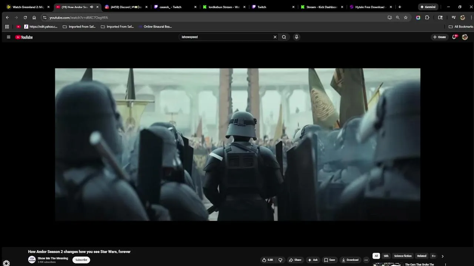The height and width of the screenshot is (266, 474).
Task: Go to YouTube home via logo
Action: pos(24,37)
